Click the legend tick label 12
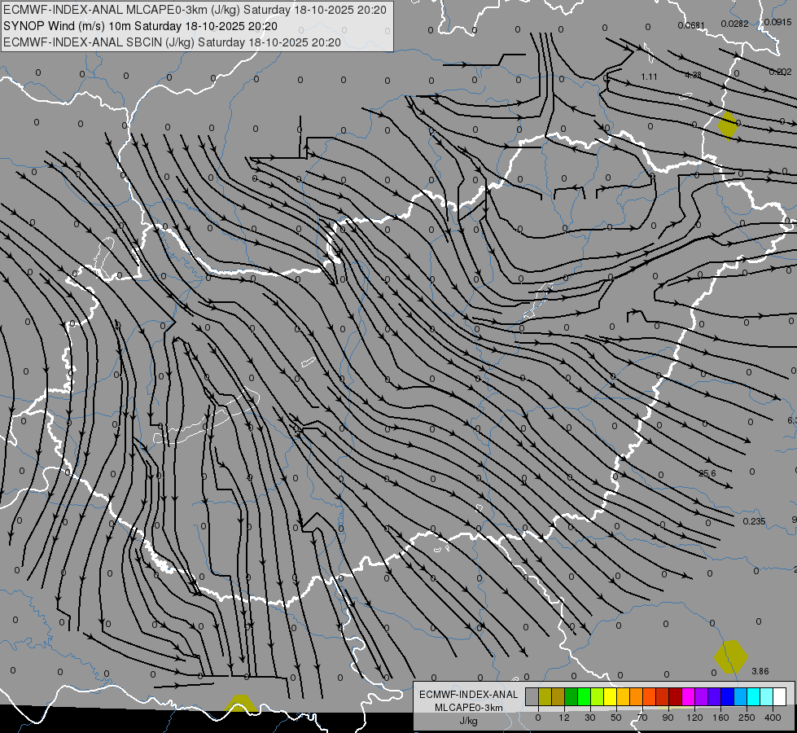The image size is (797, 733). (564, 718)
